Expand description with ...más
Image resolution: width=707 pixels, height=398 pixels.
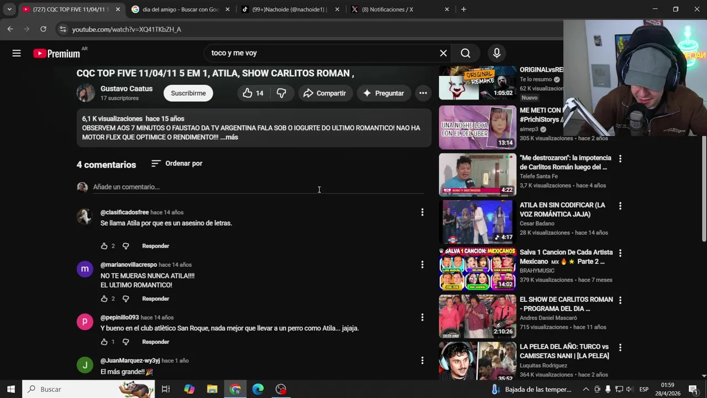pos(229,137)
